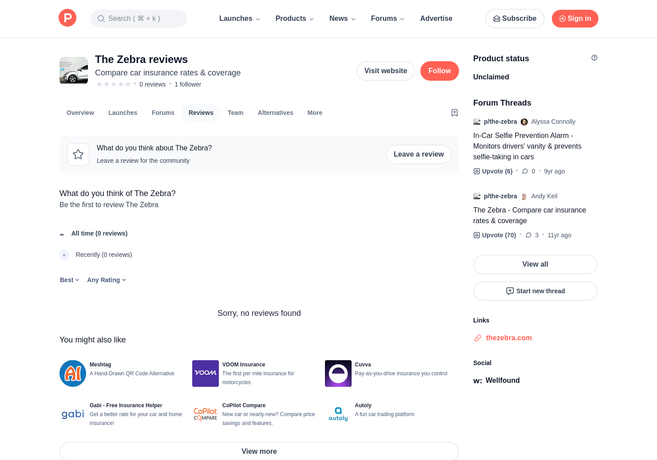Switch to the Forums tab
Image resolution: width=657 pixels, height=460 pixels.
163,113
